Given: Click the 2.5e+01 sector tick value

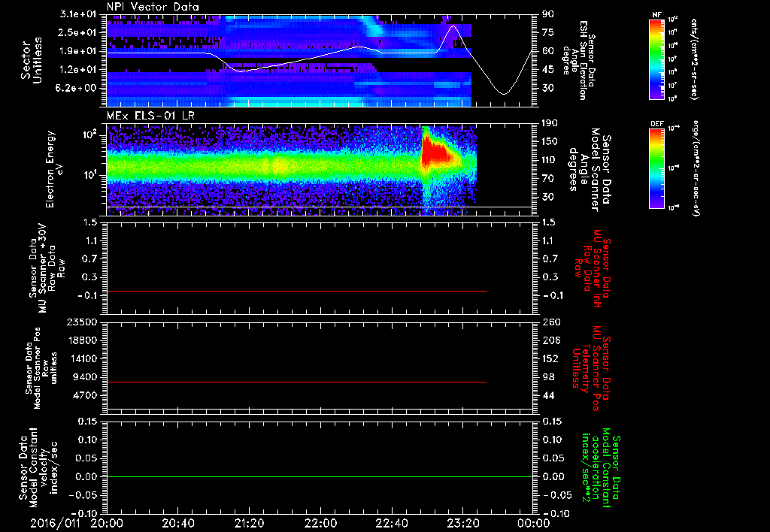Looking at the screenshot, I should pos(78,32).
